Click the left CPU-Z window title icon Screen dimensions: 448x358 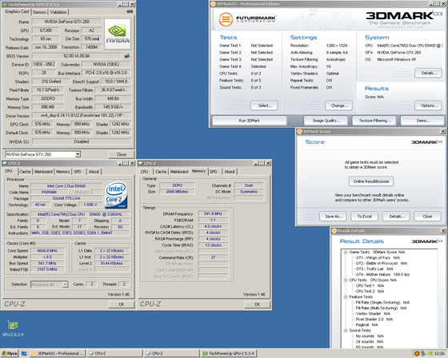tap(5, 163)
